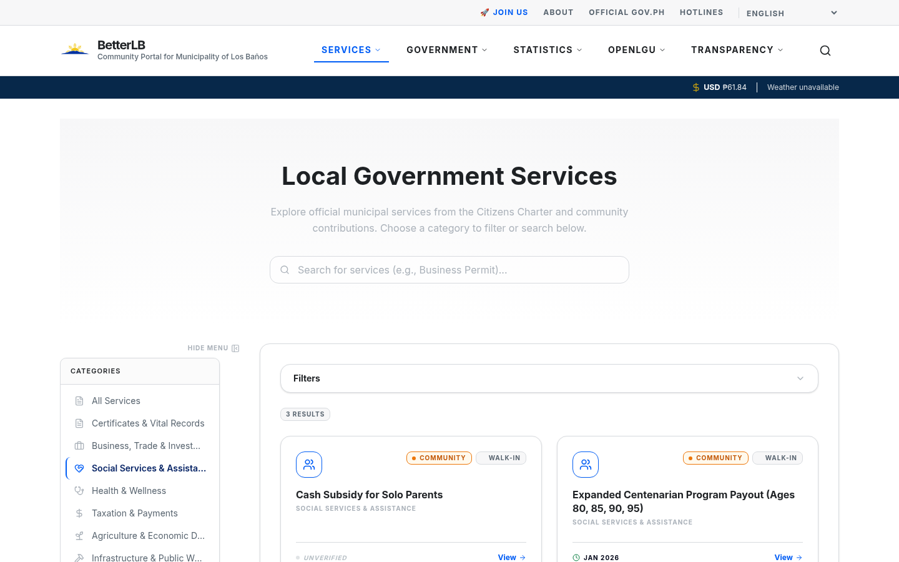Visit Official GOV.PH link
This screenshot has height=562, width=899.
627,12
